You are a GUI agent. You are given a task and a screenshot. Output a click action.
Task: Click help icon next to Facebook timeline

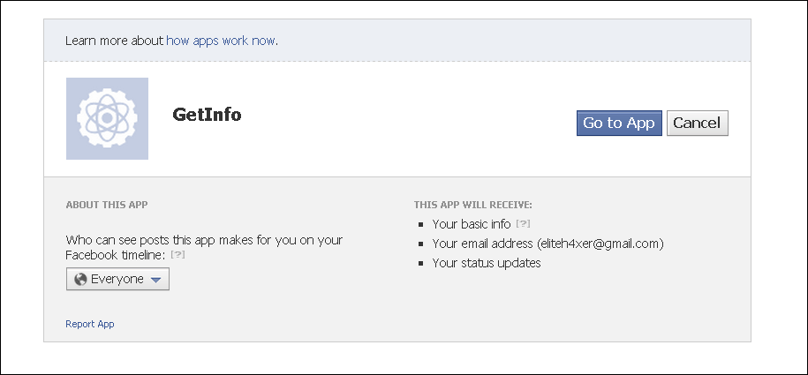177,254
